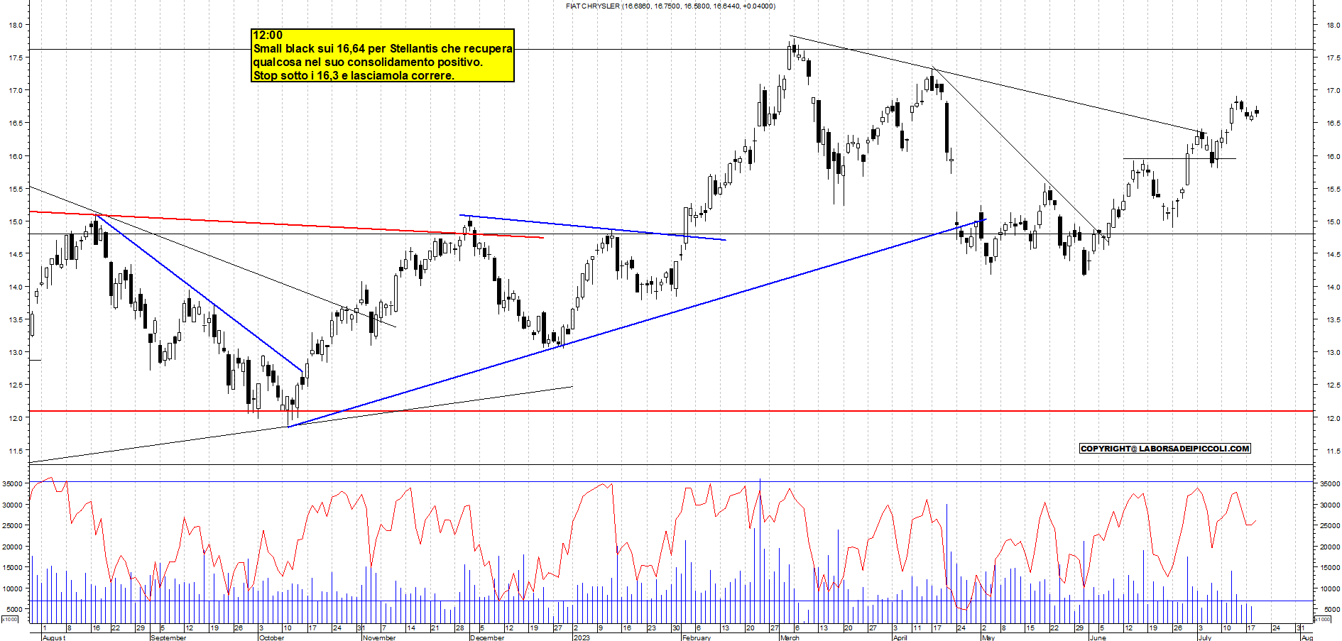Click the April month label

[x=900, y=637]
